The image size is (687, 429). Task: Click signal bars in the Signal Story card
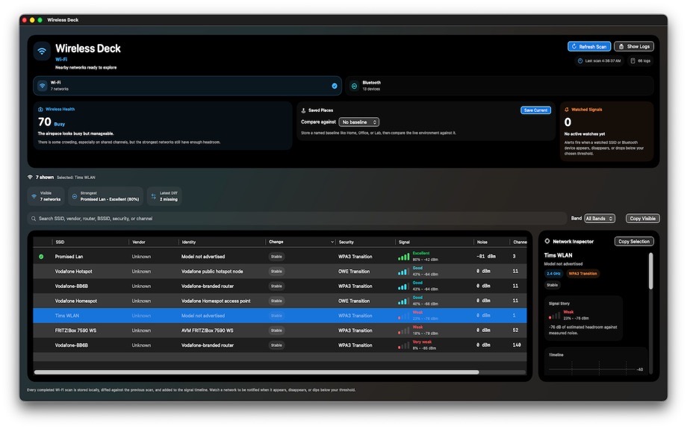tap(554, 315)
